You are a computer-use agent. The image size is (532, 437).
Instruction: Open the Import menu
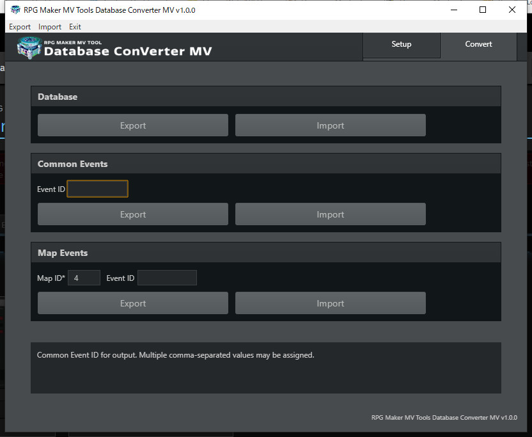[49, 27]
